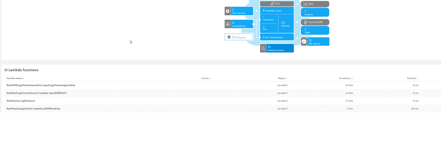Image resolution: width=441 pixels, height=153 pixels.
Task: Click 241 ms duration value
Action: click(x=415, y=109)
